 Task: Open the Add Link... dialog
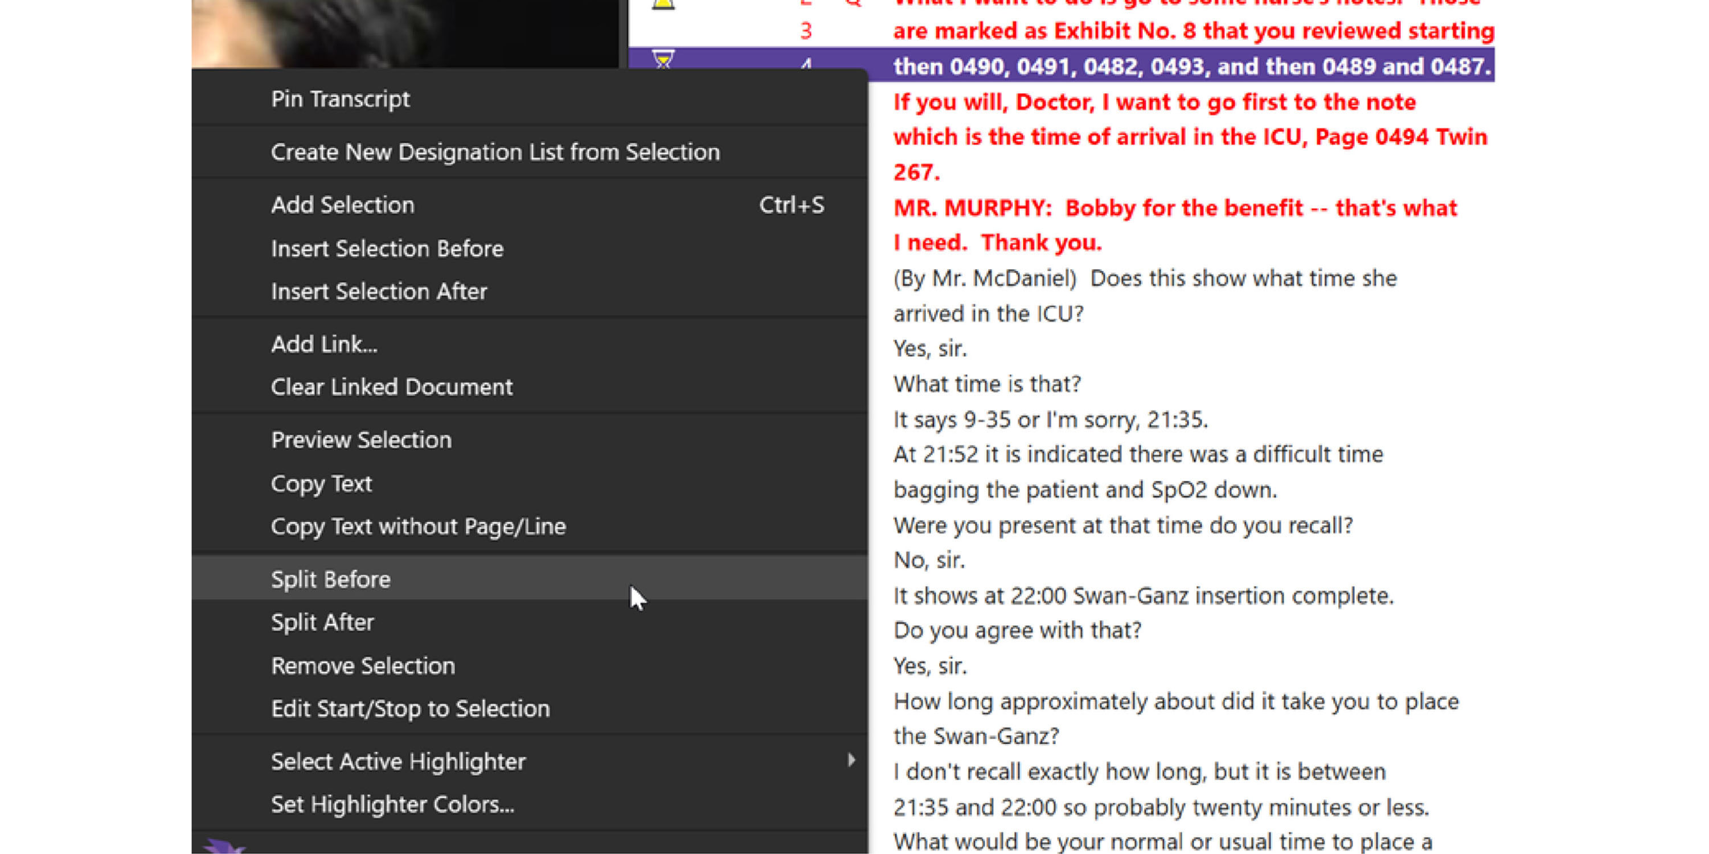point(324,344)
